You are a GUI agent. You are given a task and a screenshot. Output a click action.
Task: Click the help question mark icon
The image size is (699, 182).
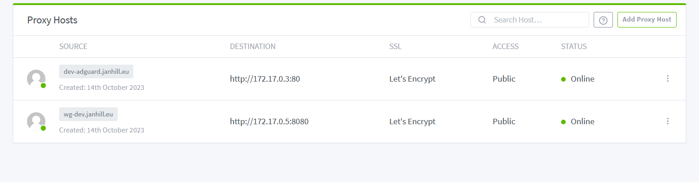tap(603, 20)
